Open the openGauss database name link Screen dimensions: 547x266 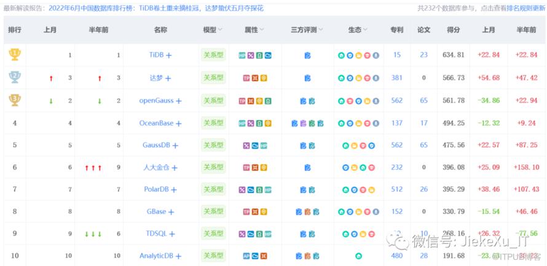[x=156, y=100]
